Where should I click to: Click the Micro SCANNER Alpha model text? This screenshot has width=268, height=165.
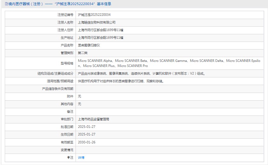95,61
